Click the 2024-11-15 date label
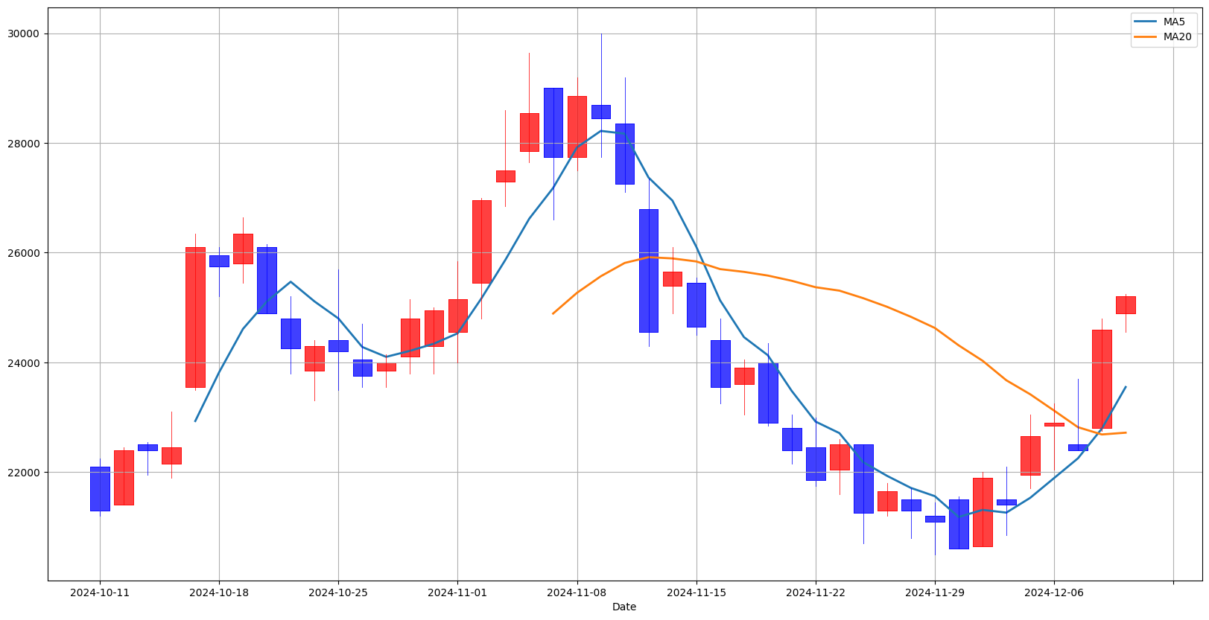1209x620 pixels. pos(696,592)
